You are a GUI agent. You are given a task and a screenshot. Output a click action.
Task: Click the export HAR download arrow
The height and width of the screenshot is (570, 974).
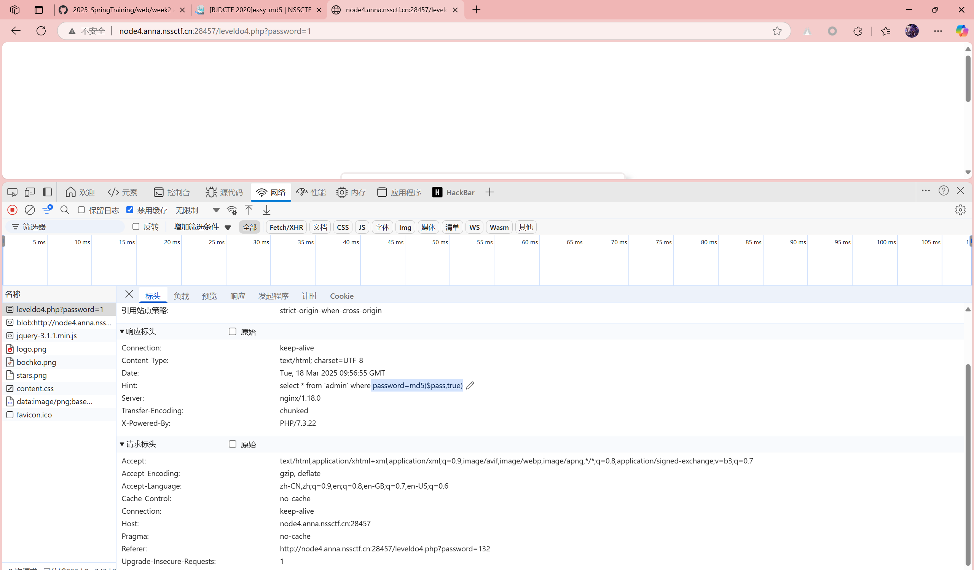coord(266,210)
